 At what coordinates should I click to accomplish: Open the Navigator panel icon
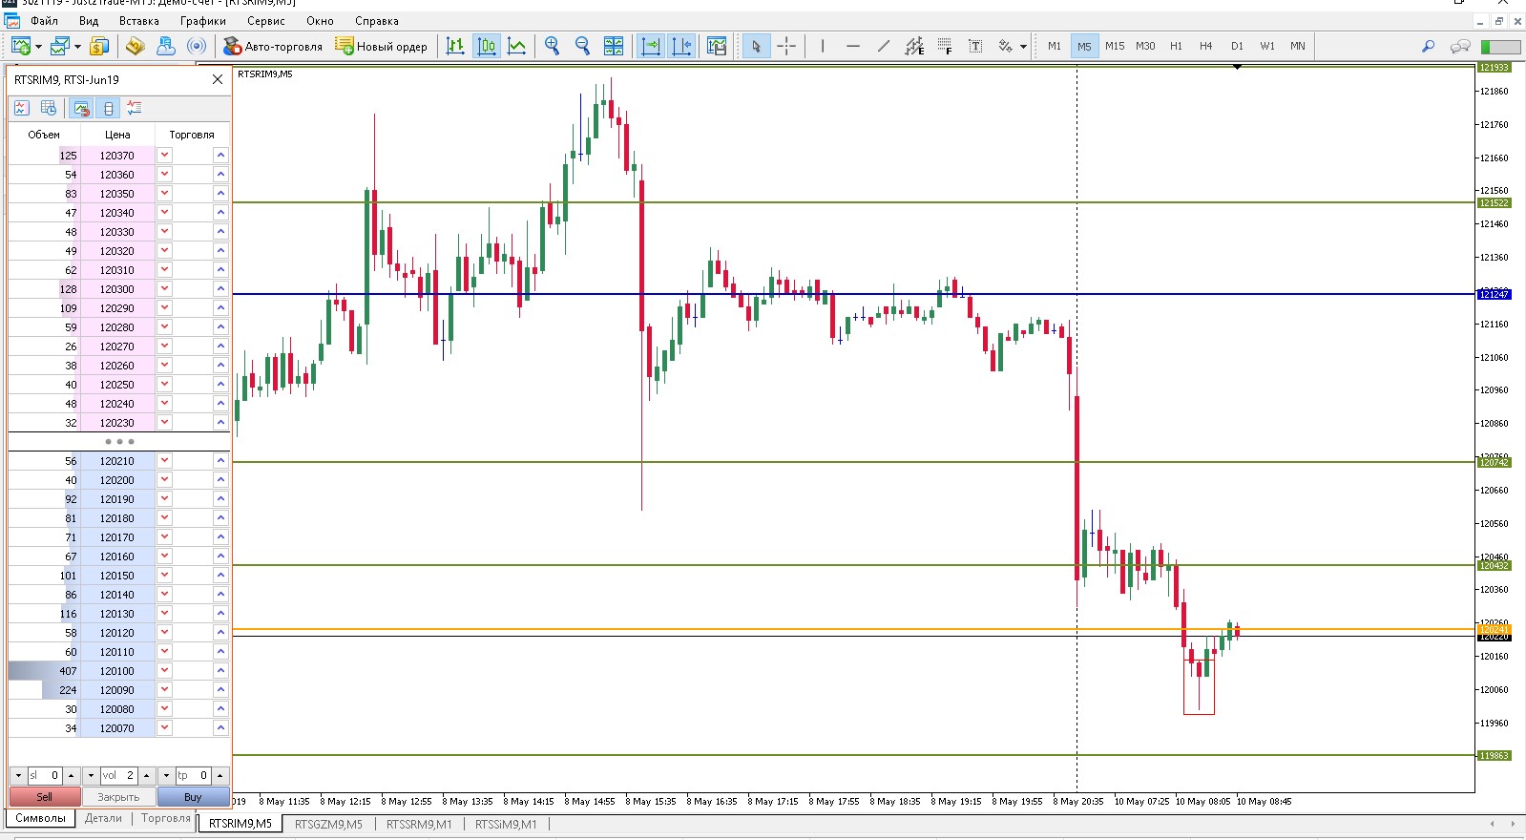pos(135,46)
